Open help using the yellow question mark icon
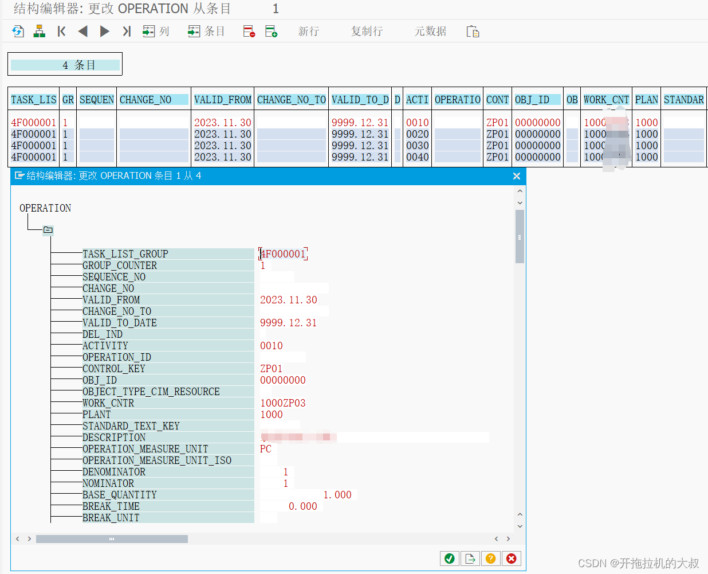This screenshot has height=574, width=708. (x=491, y=558)
